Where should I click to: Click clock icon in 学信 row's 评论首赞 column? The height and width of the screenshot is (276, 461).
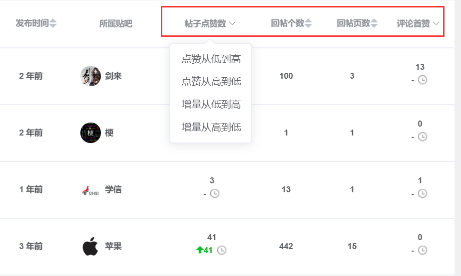423,194
